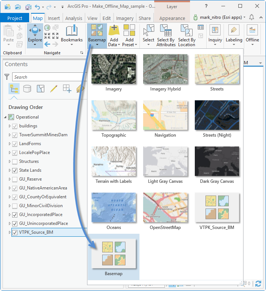Switch to List By Drawing Order view
This screenshot has height=291, width=266.
(x=14, y=89)
